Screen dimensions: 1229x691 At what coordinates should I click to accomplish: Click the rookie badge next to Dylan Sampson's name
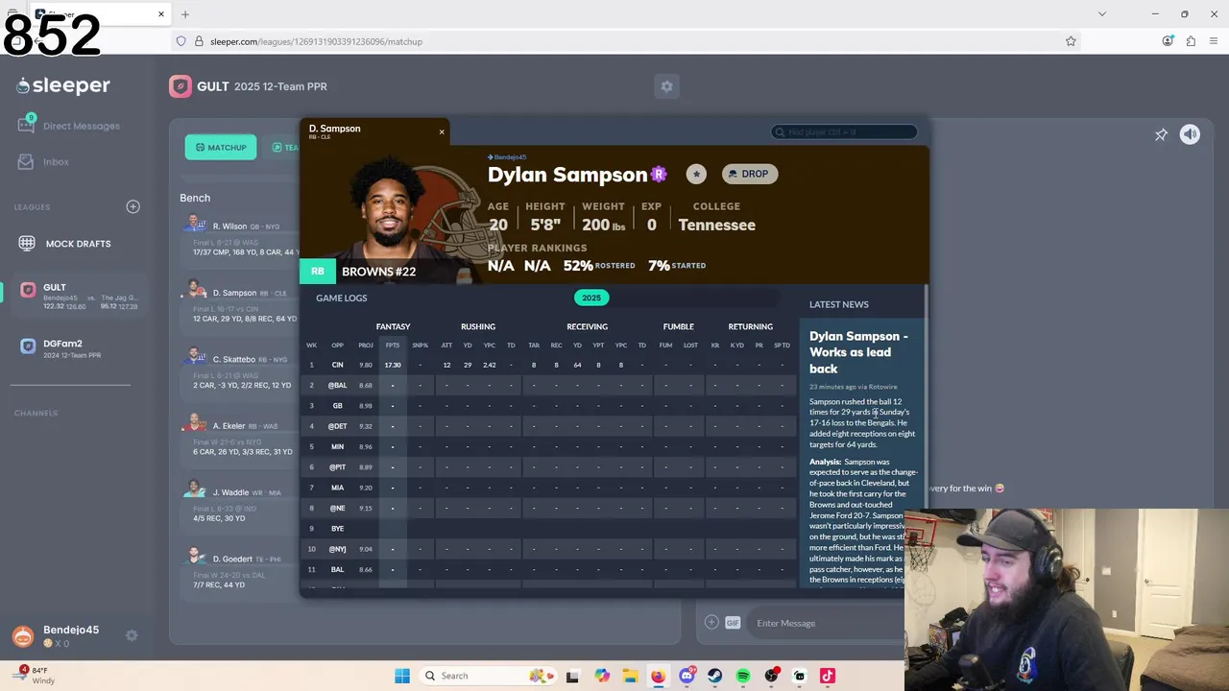coord(659,174)
